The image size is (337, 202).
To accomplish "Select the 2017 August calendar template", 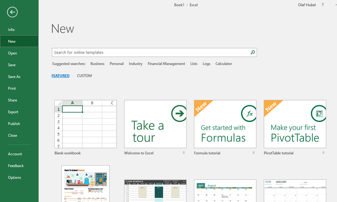I will [x=225, y=191].
